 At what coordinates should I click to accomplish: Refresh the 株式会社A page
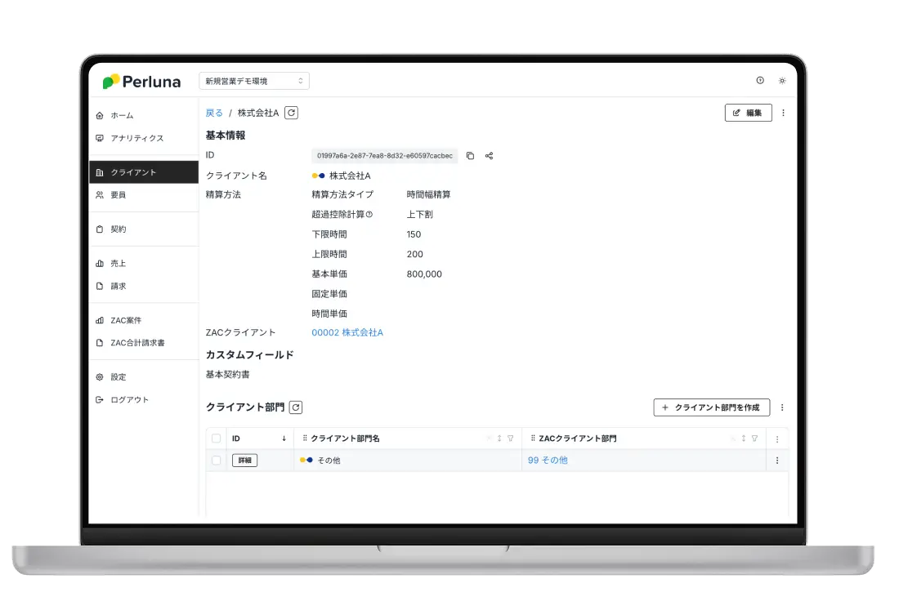291,114
